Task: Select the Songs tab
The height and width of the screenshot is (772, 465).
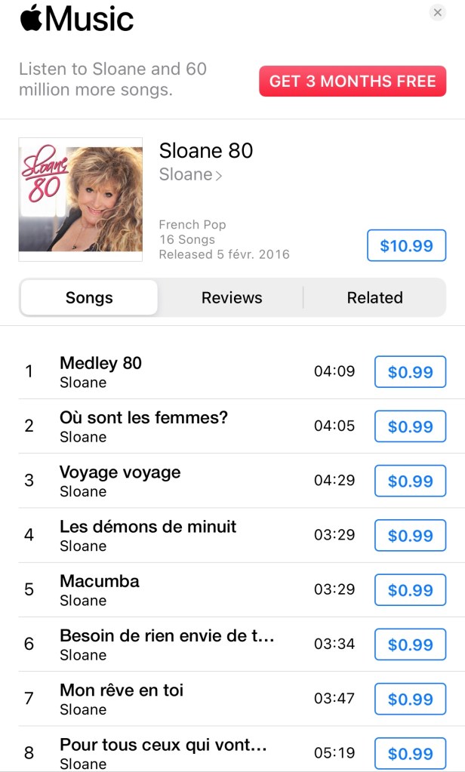Action: coord(89,297)
